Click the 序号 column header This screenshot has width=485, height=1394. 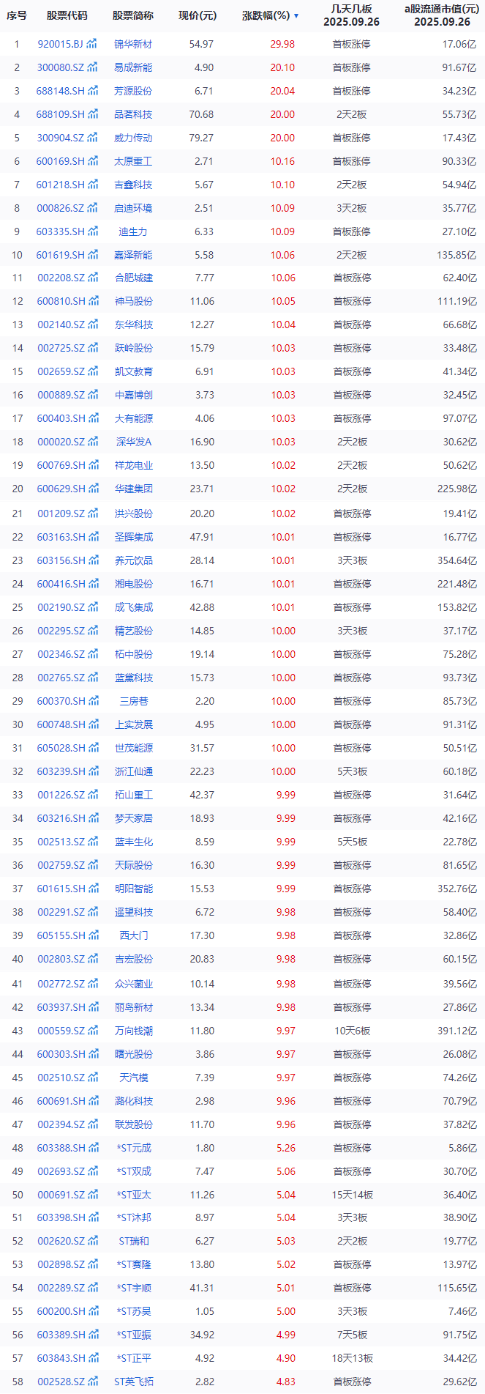click(17, 15)
